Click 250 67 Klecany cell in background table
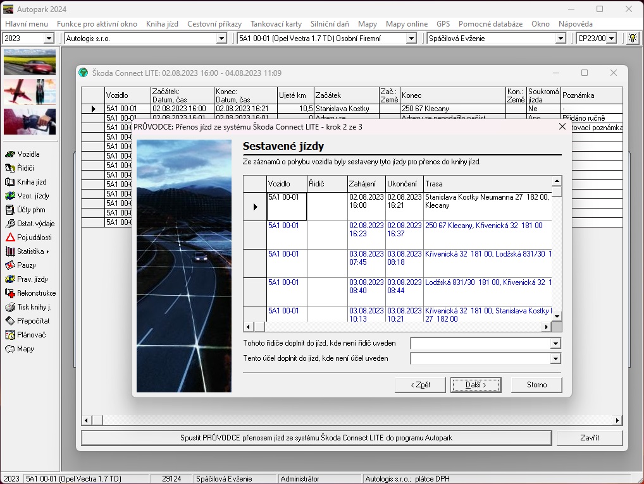 452,109
